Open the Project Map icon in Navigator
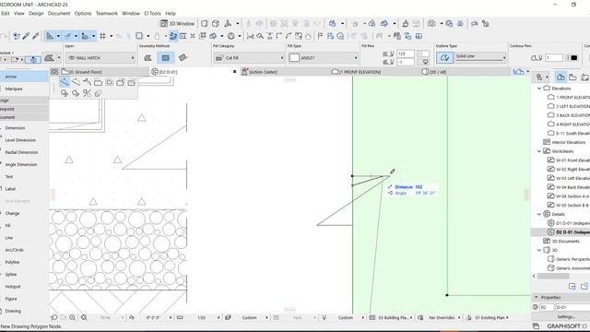The width and height of the screenshot is (590, 332). click(x=560, y=77)
